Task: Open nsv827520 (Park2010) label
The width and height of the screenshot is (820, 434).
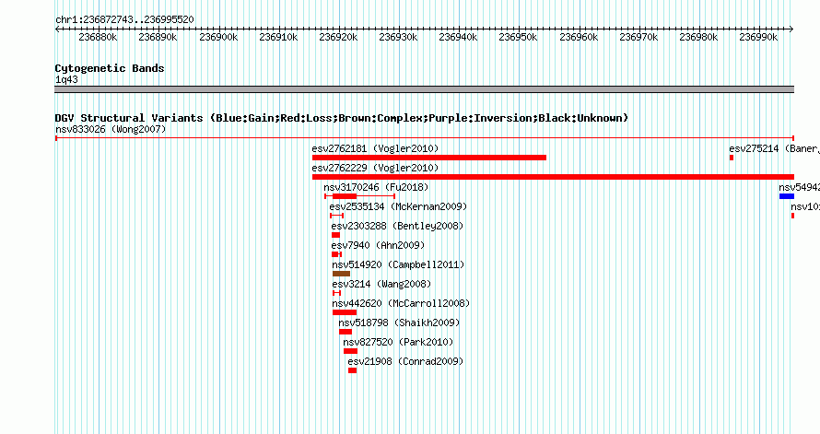Action: click(398, 342)
